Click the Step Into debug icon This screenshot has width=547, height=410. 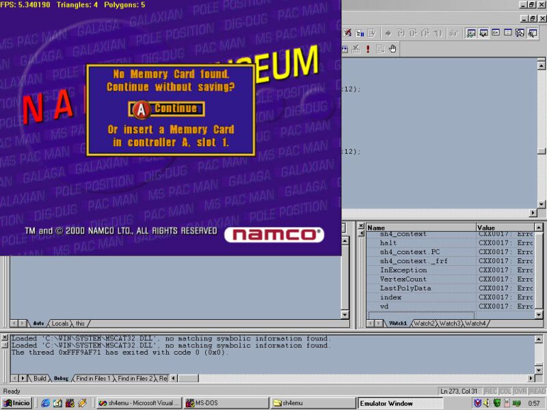coord(401,33)
